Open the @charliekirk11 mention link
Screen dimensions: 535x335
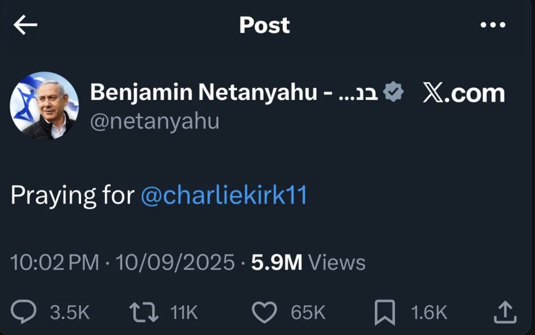click(x=223, y=196)
